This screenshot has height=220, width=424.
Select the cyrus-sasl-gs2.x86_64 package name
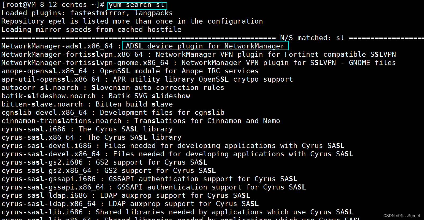(46, 171)
